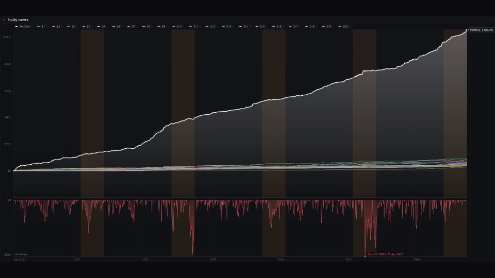The width and height of the screenshot is (495, 278).
Task: Toggle the S10 series legend item
Action: tap(177, 26)
